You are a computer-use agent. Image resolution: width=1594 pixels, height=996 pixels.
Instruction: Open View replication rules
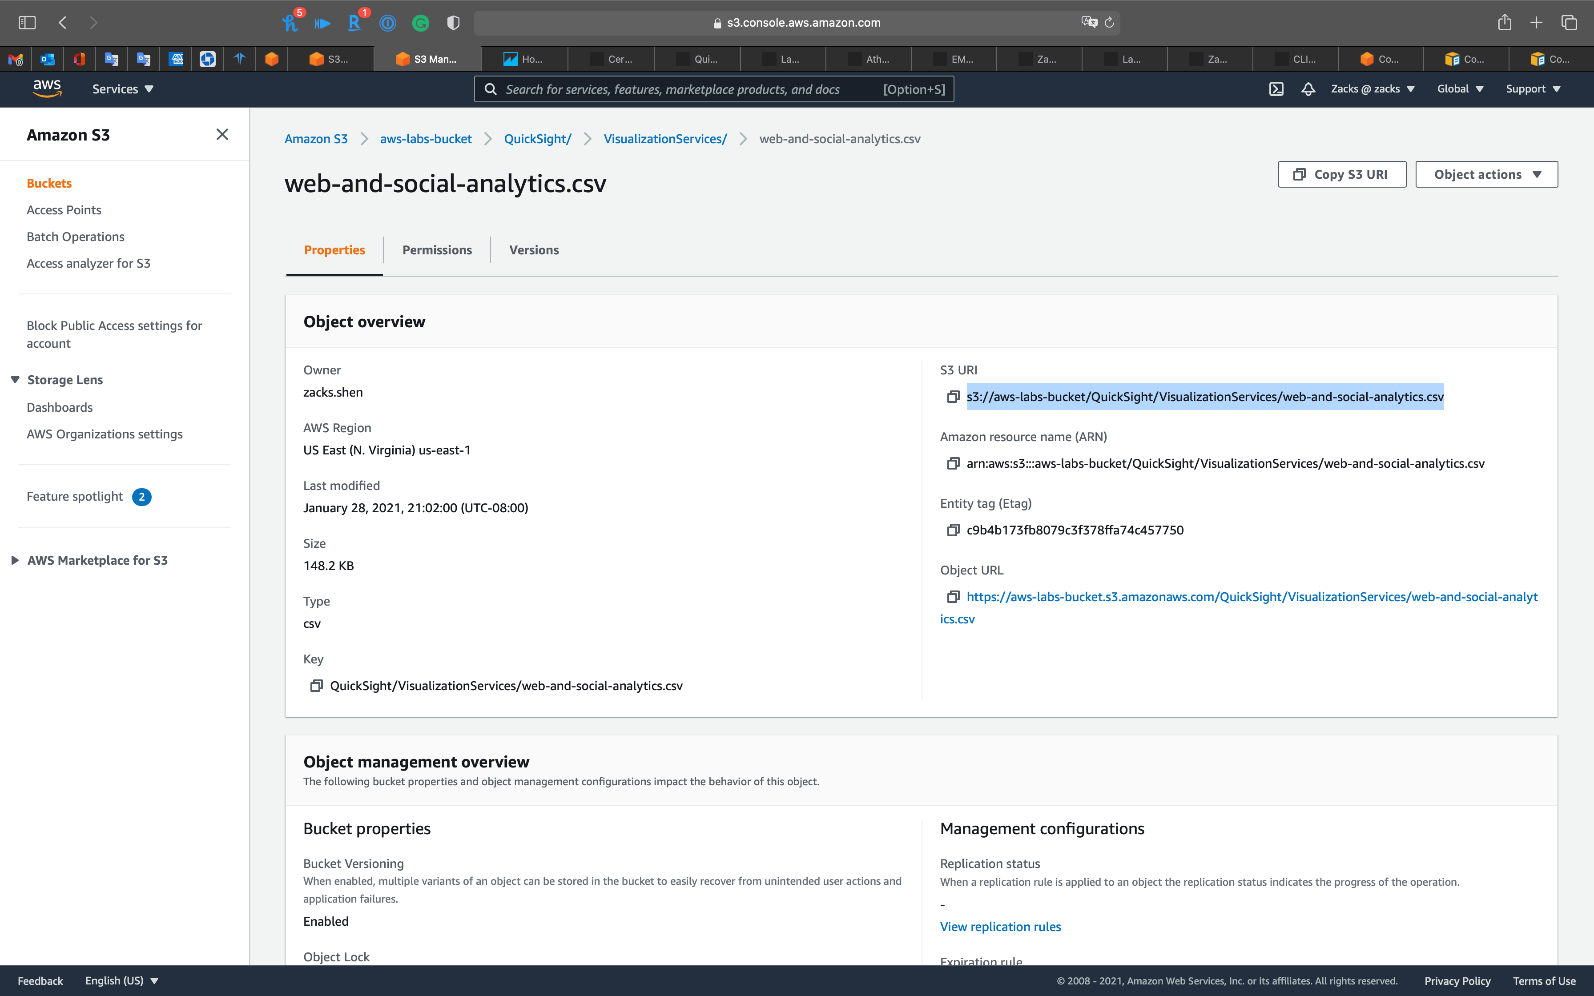click(x=1000, y=926)
